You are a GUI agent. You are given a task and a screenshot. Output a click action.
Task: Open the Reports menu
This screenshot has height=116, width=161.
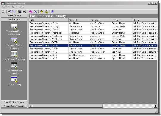click(6, 7)
